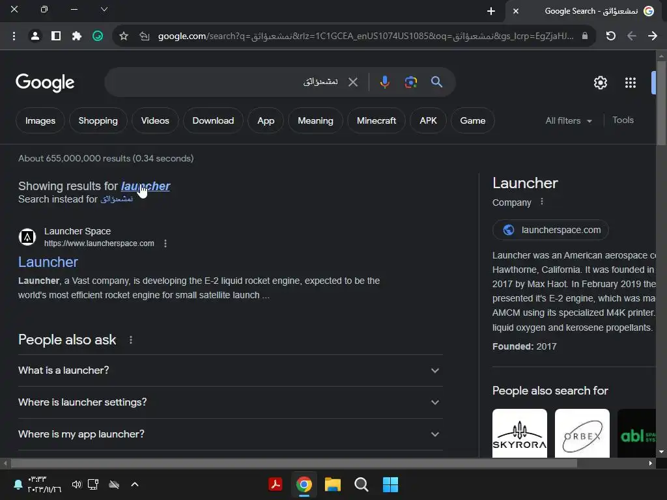The width and height of the screenshot is (667, 500).
Task: View site info via the lock icon
Action: [585, 36]
